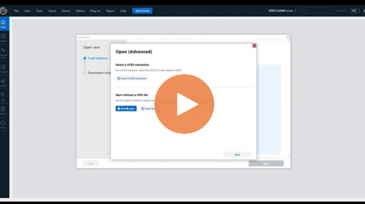Open the Python menu

coord(80,11)
